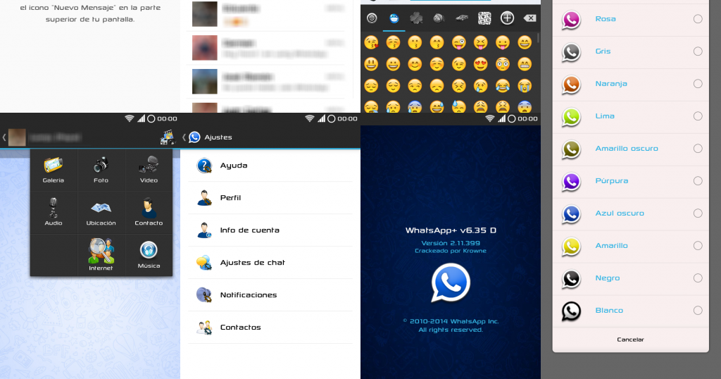Image resolution: width=721 pixels, height=379 pixels.
Task: Tap the Wi-Fi icon above the Ajustes screen
Action: click(310, 118)
